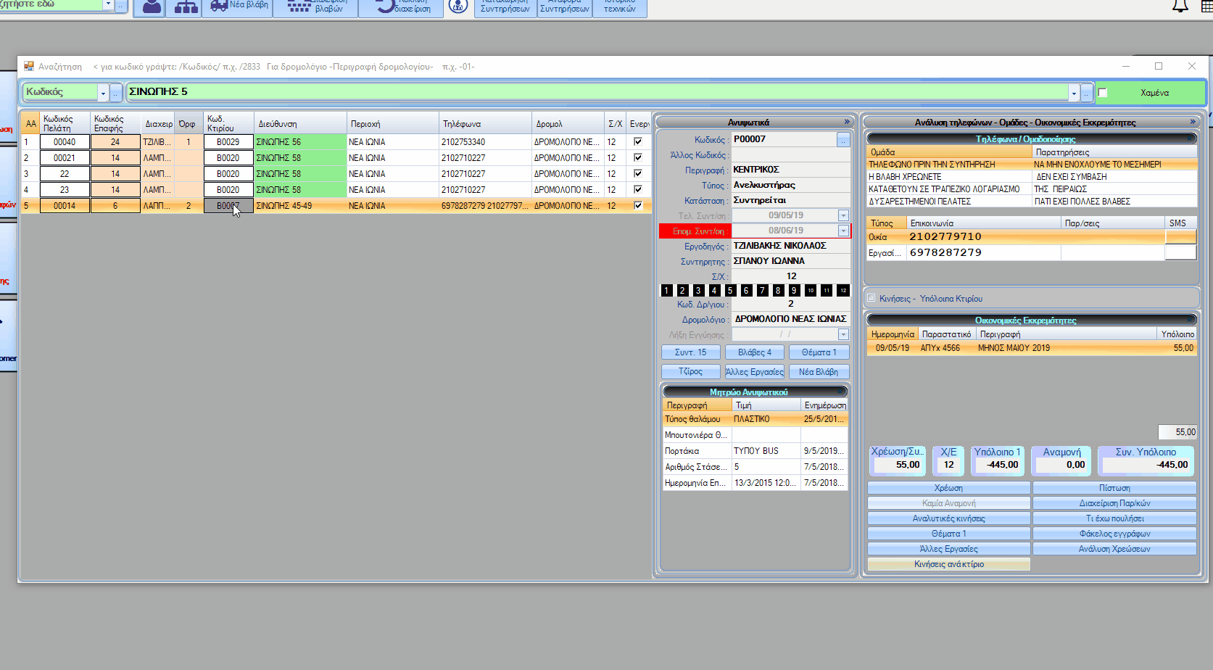This screenshot has width=1213, height=670.
Task: Collapse the Ανυψωτικά panel with double-arrow
Action: [x=846, y=122]
